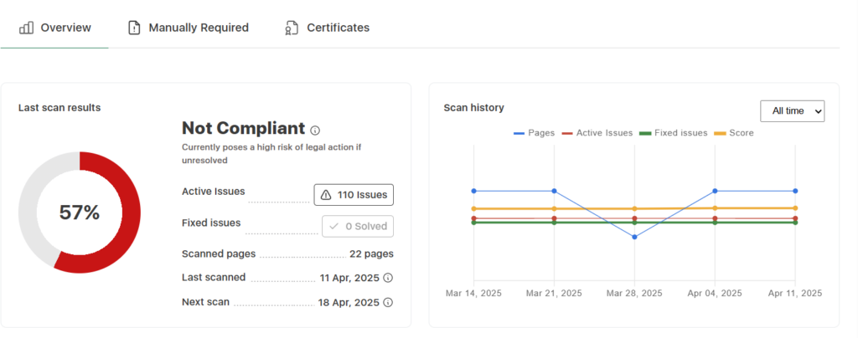Click info icon next to Next scan date
The width and height of the screenshot is (858, 338).
(388, 303)
